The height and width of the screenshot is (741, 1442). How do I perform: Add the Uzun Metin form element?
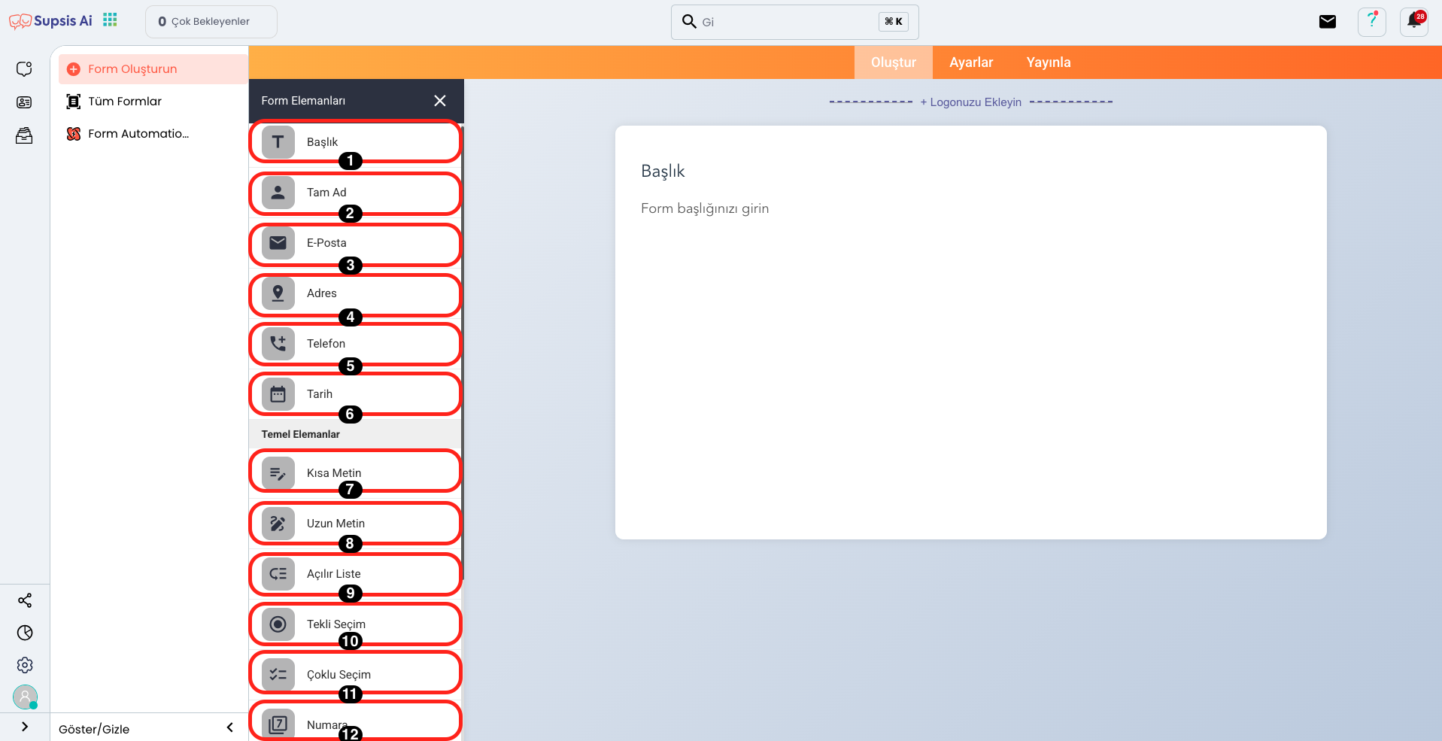tap(355, 524)
